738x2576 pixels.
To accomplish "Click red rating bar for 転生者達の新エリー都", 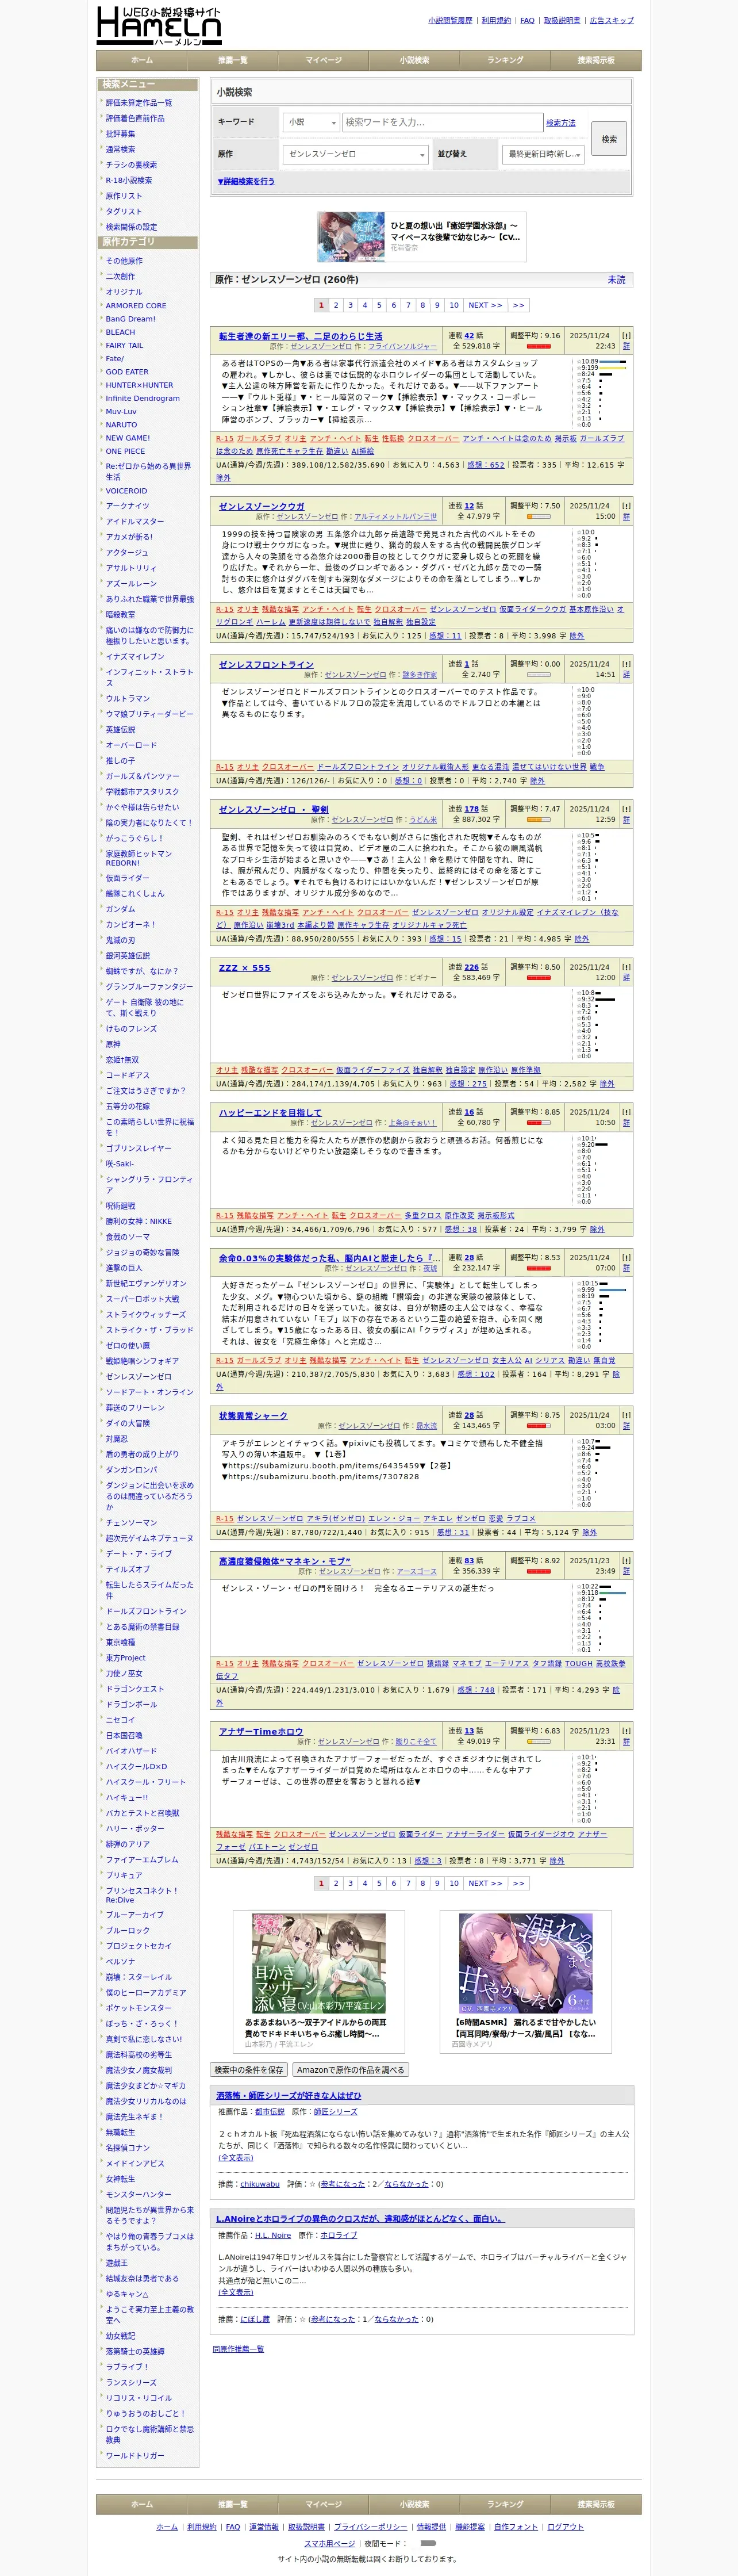I will pyautogui.click(x=538, y=346).
